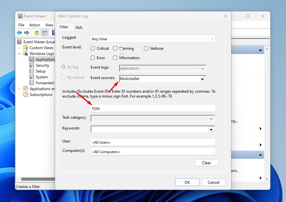286x202 pixels.
Task: Click the Actions pane vertical scrollbar down arrow
Action: (x=267, y=179)
